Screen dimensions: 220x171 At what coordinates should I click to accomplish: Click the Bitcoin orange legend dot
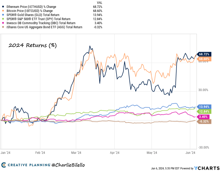click(3, 11)
